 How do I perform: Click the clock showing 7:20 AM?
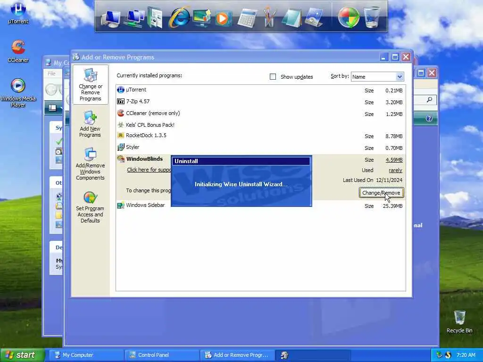click(x=466, y=355)
